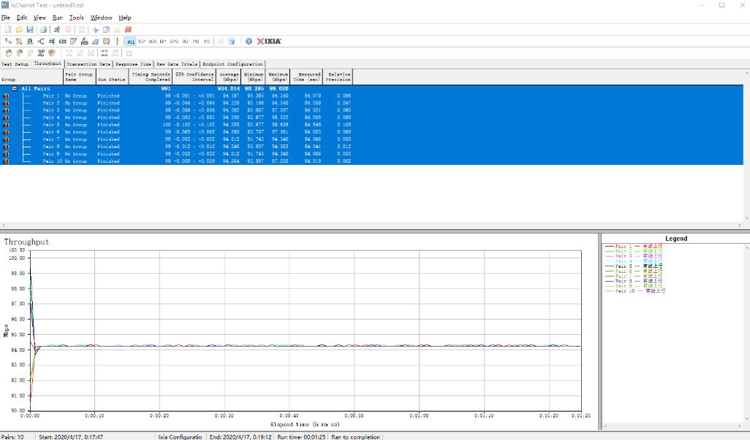Toggle the ALL pairs filter button
Image resolution: width=750 pixels, height=440 pixels.
coord(131,42)
